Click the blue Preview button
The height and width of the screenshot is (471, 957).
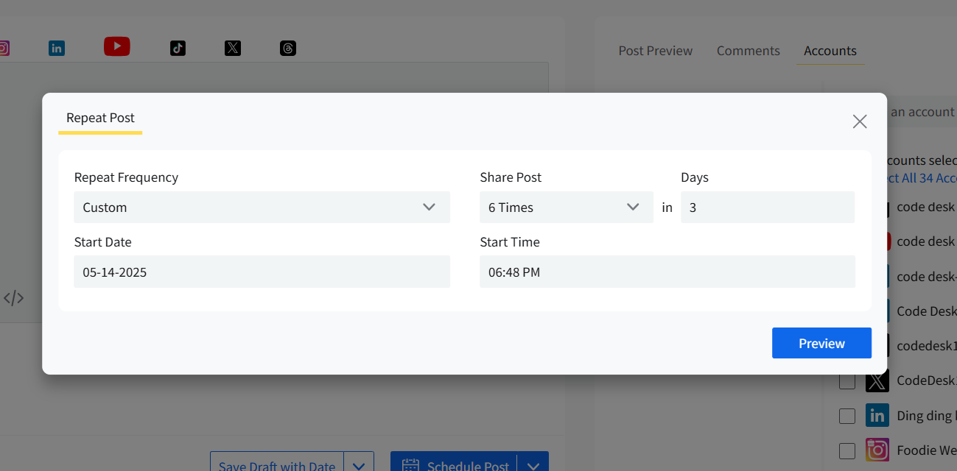point(821,343)
